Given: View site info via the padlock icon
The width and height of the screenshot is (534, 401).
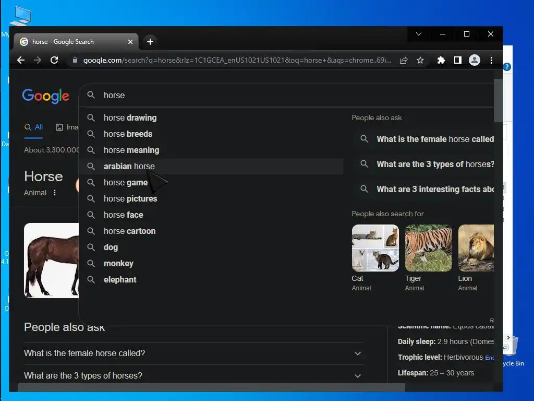Looking at the screenshot, I should [75, 61].
